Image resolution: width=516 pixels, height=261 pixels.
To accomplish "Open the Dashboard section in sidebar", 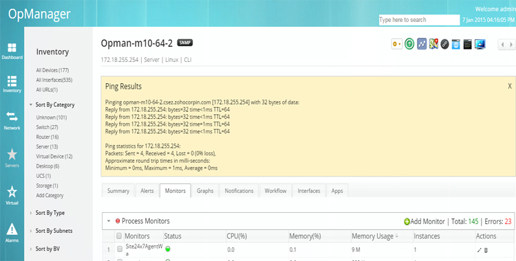I will point(12,52).
